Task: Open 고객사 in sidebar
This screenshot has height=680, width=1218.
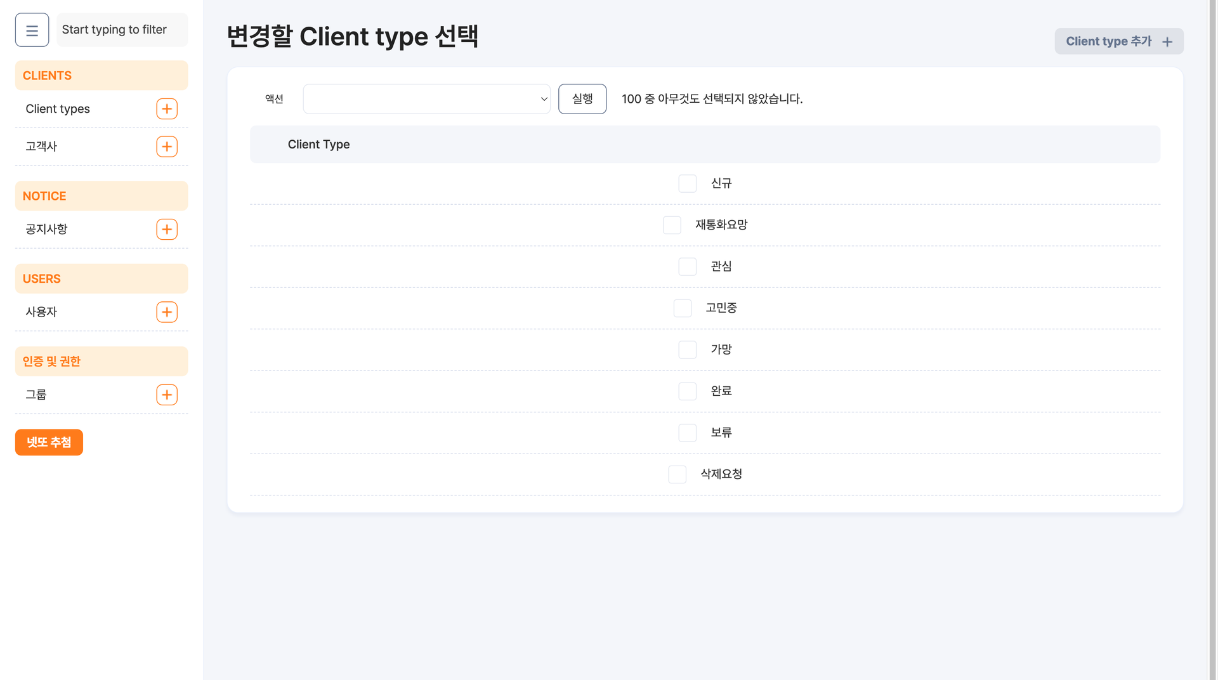Action: [41, 147]
